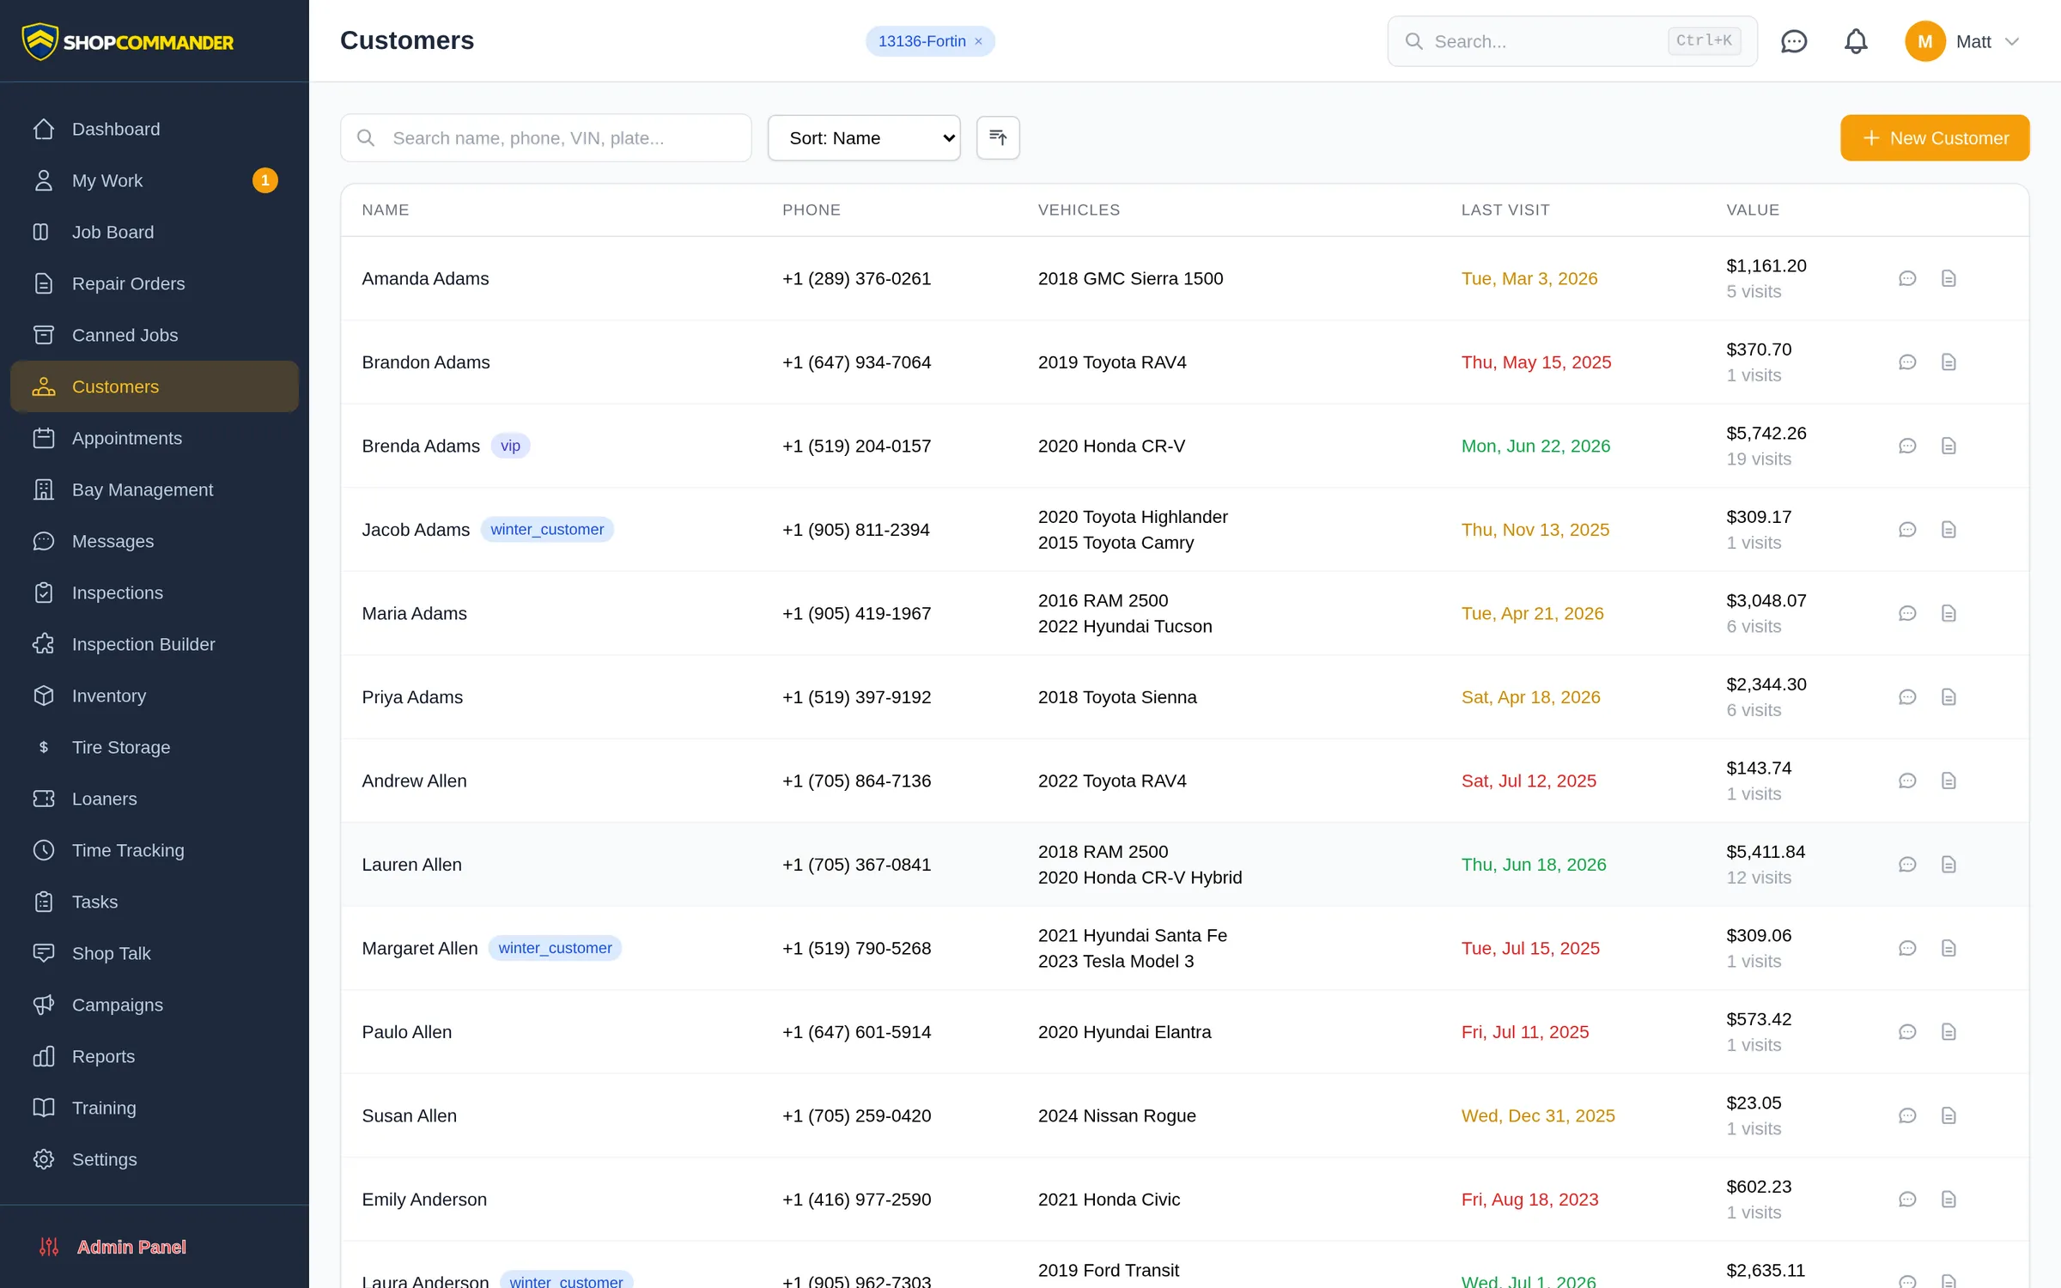Image resolution: width=2061 pixels, height=1288 pixels.
Task: Open Repair Orders
Action: coord(155,283)
